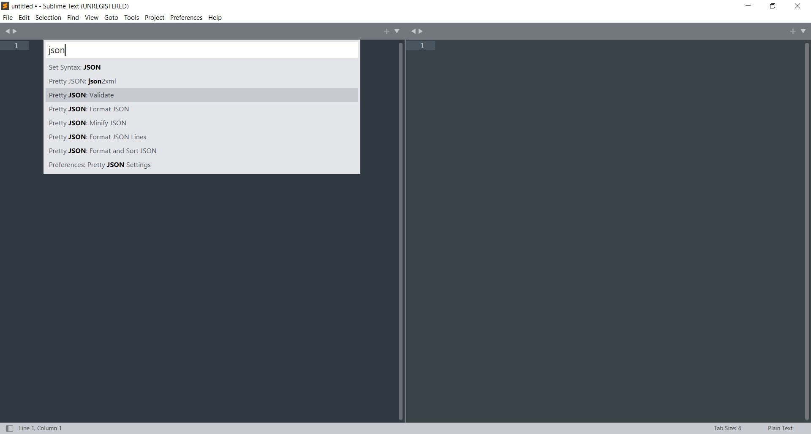Click line number 1 in the left pane gutter
811x434 pixels.
coord(16,46)
